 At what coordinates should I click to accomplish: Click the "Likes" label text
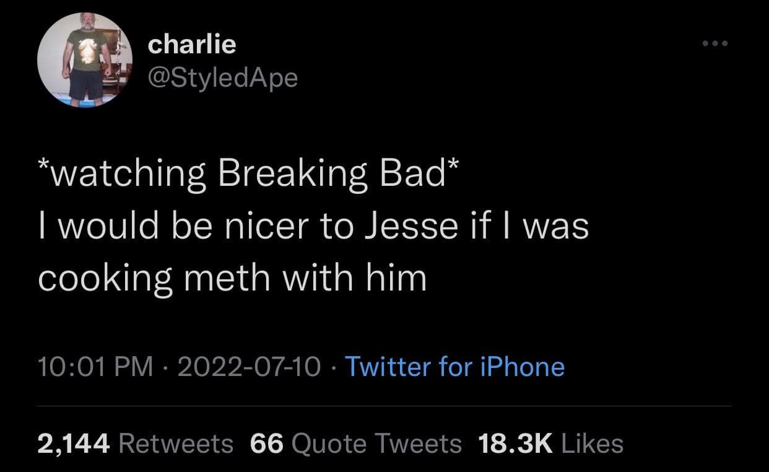[x=591, y=444]
